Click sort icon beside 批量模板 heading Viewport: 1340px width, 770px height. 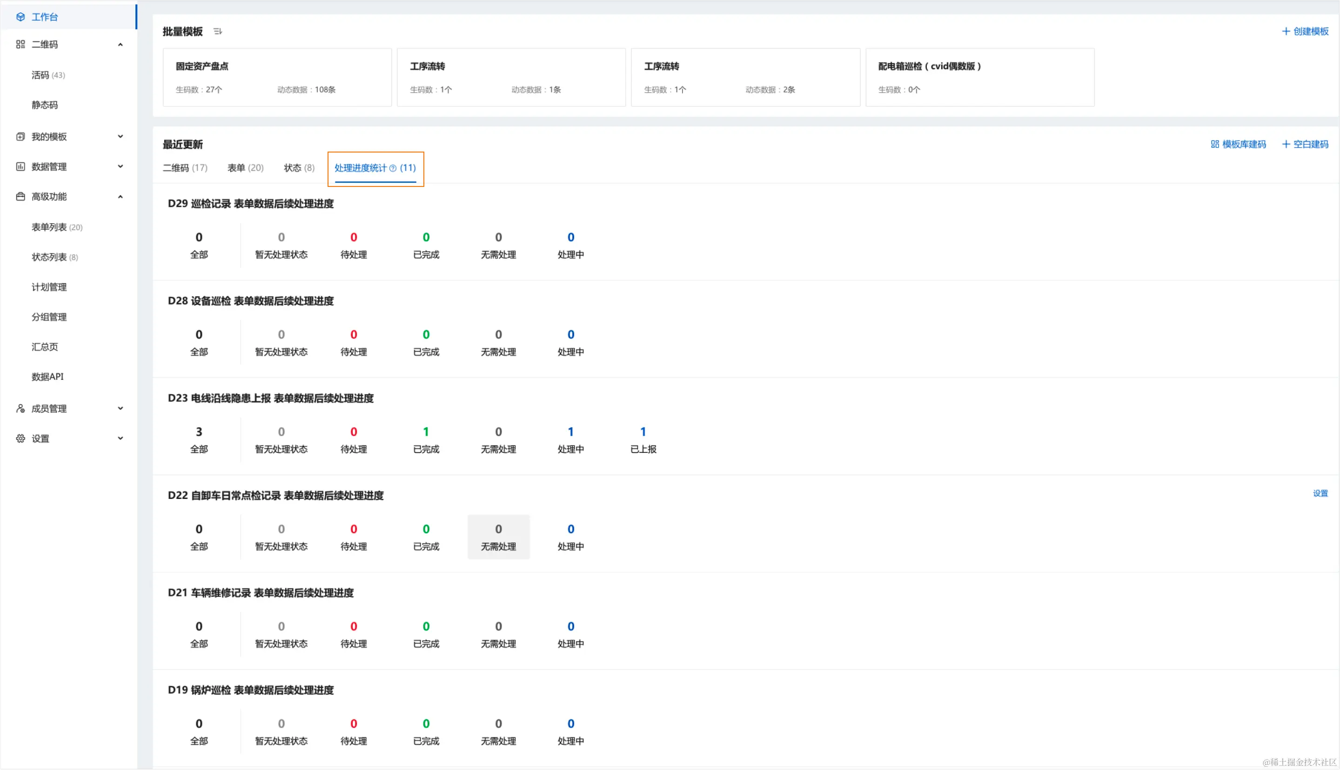coord(218,32)
